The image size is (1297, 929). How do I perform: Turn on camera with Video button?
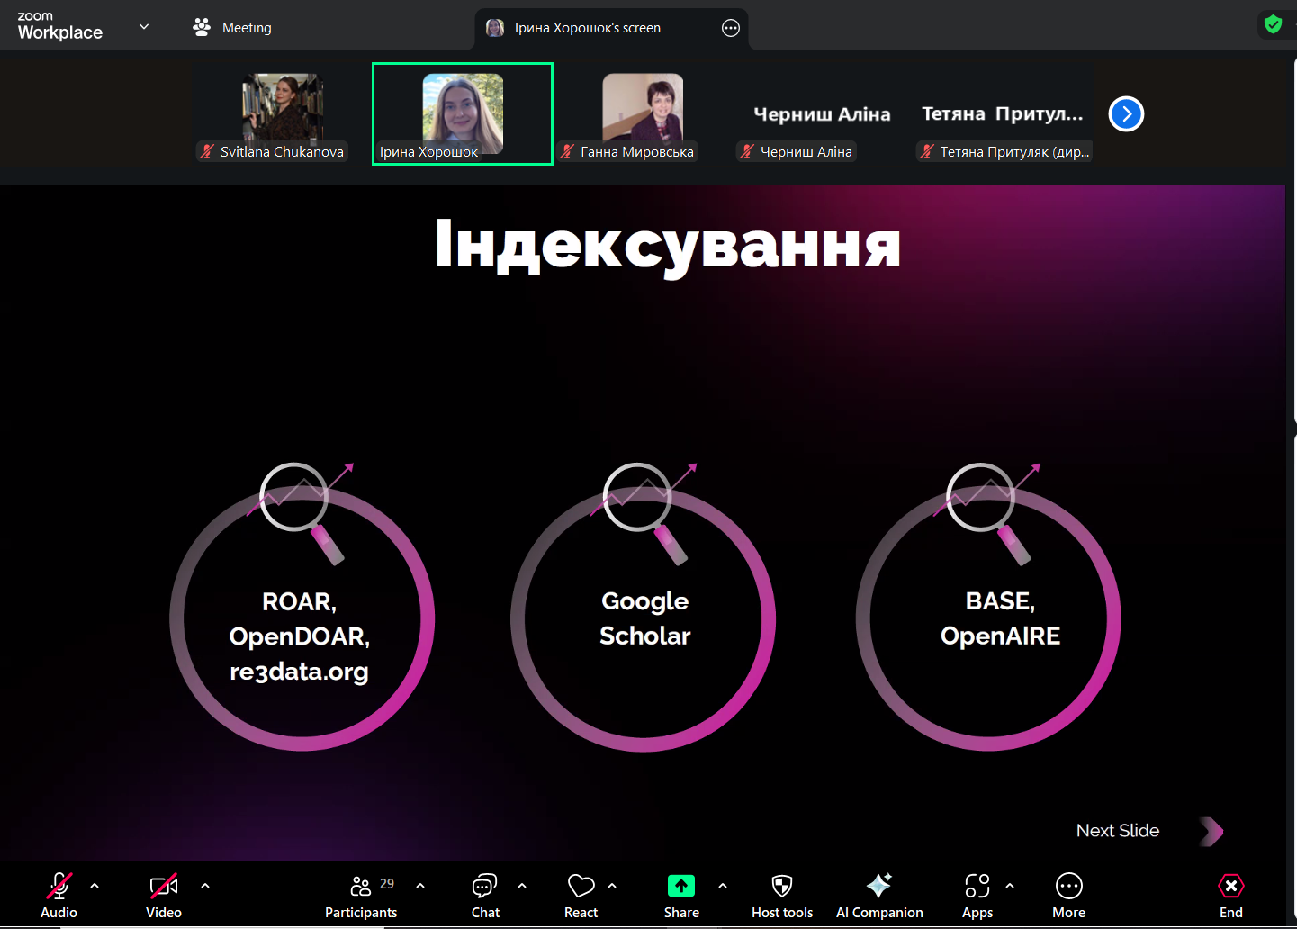click(x=163, y=896)
